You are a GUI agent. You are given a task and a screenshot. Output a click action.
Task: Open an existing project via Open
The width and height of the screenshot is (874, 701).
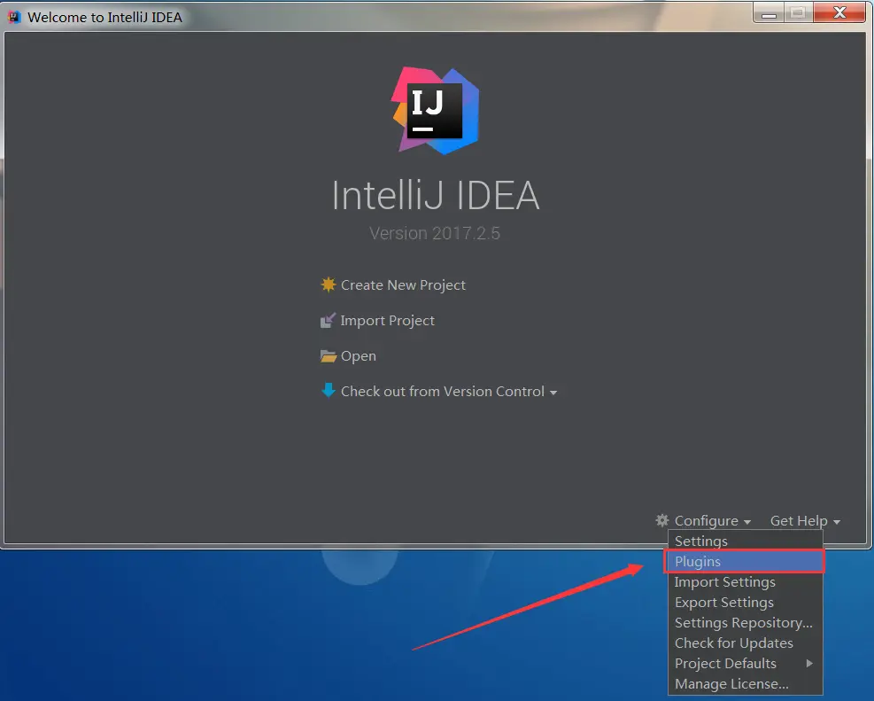click(359, 355)
